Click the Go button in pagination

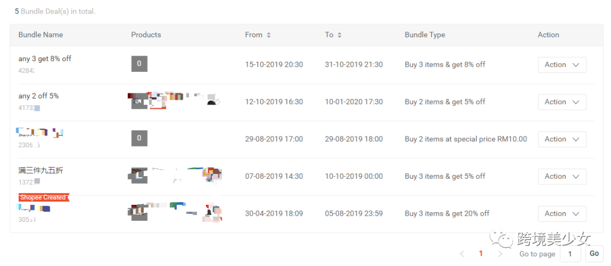593,254
